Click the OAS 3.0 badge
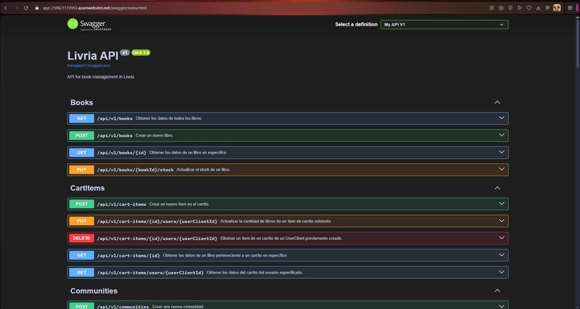The image size is (580, 309). 141,52
